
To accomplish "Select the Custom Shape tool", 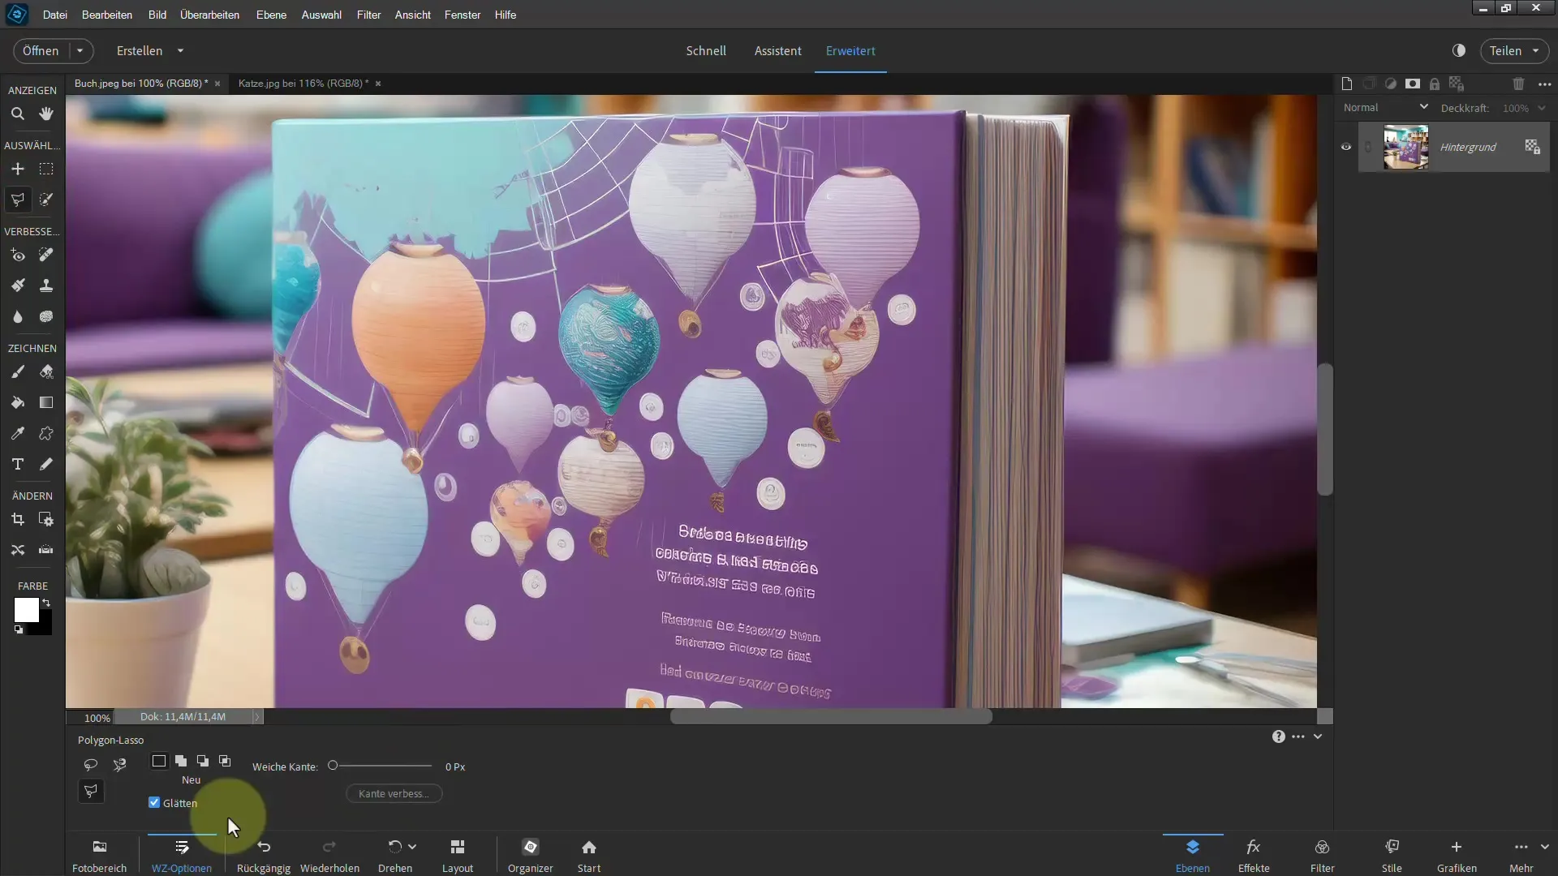I will tap(46, 433).
